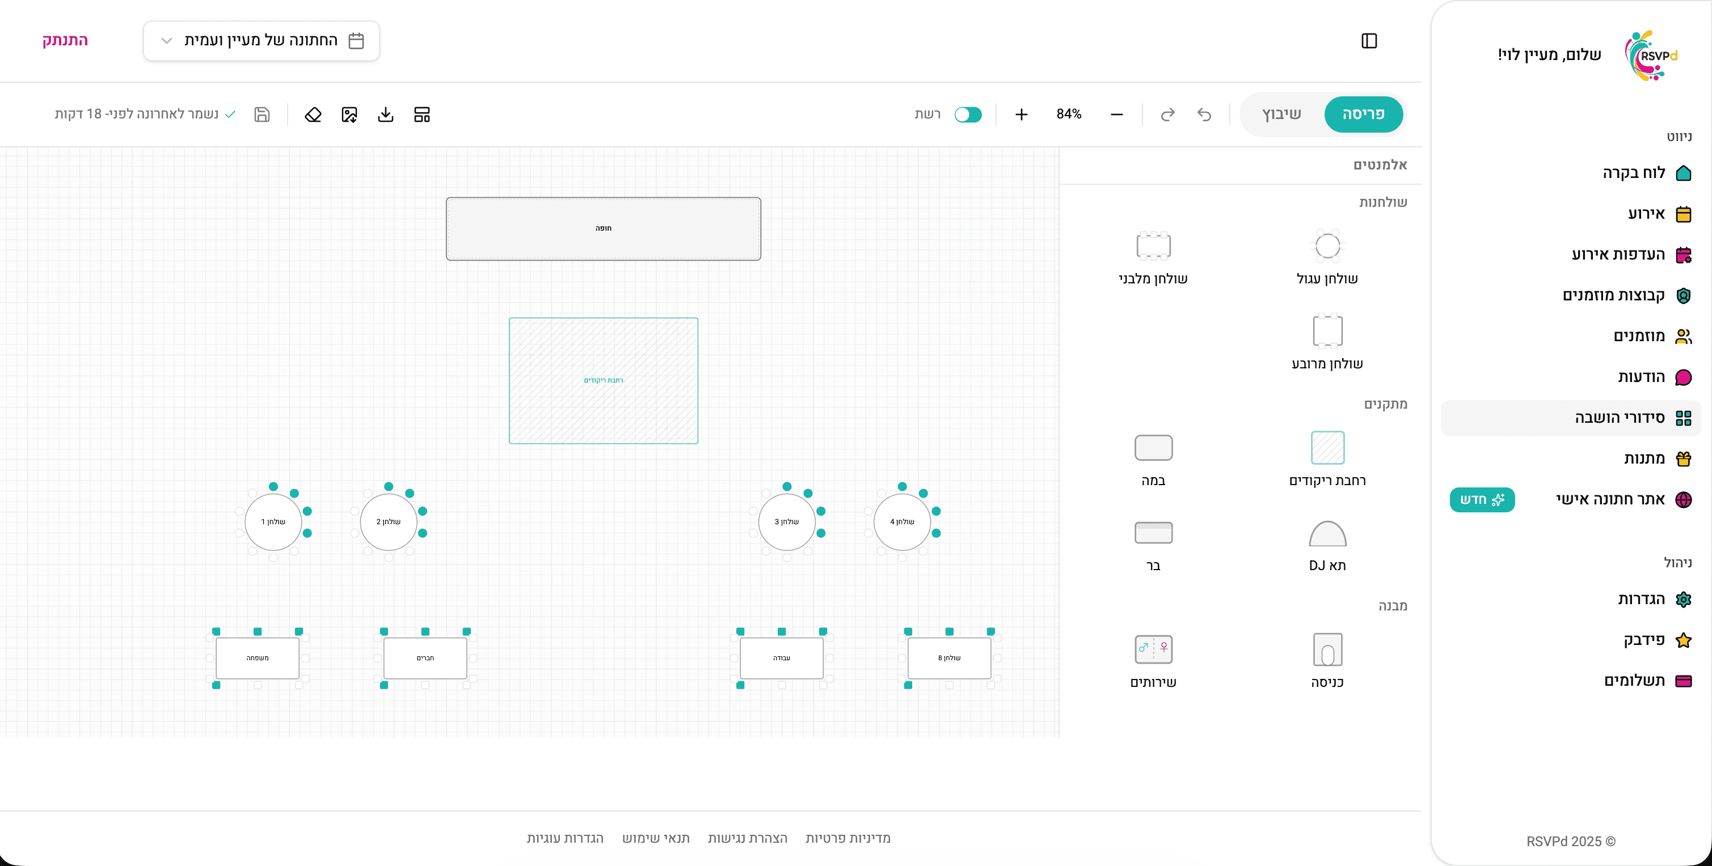
Task: Click the save floppy disk icon
Action: point(262,114)
